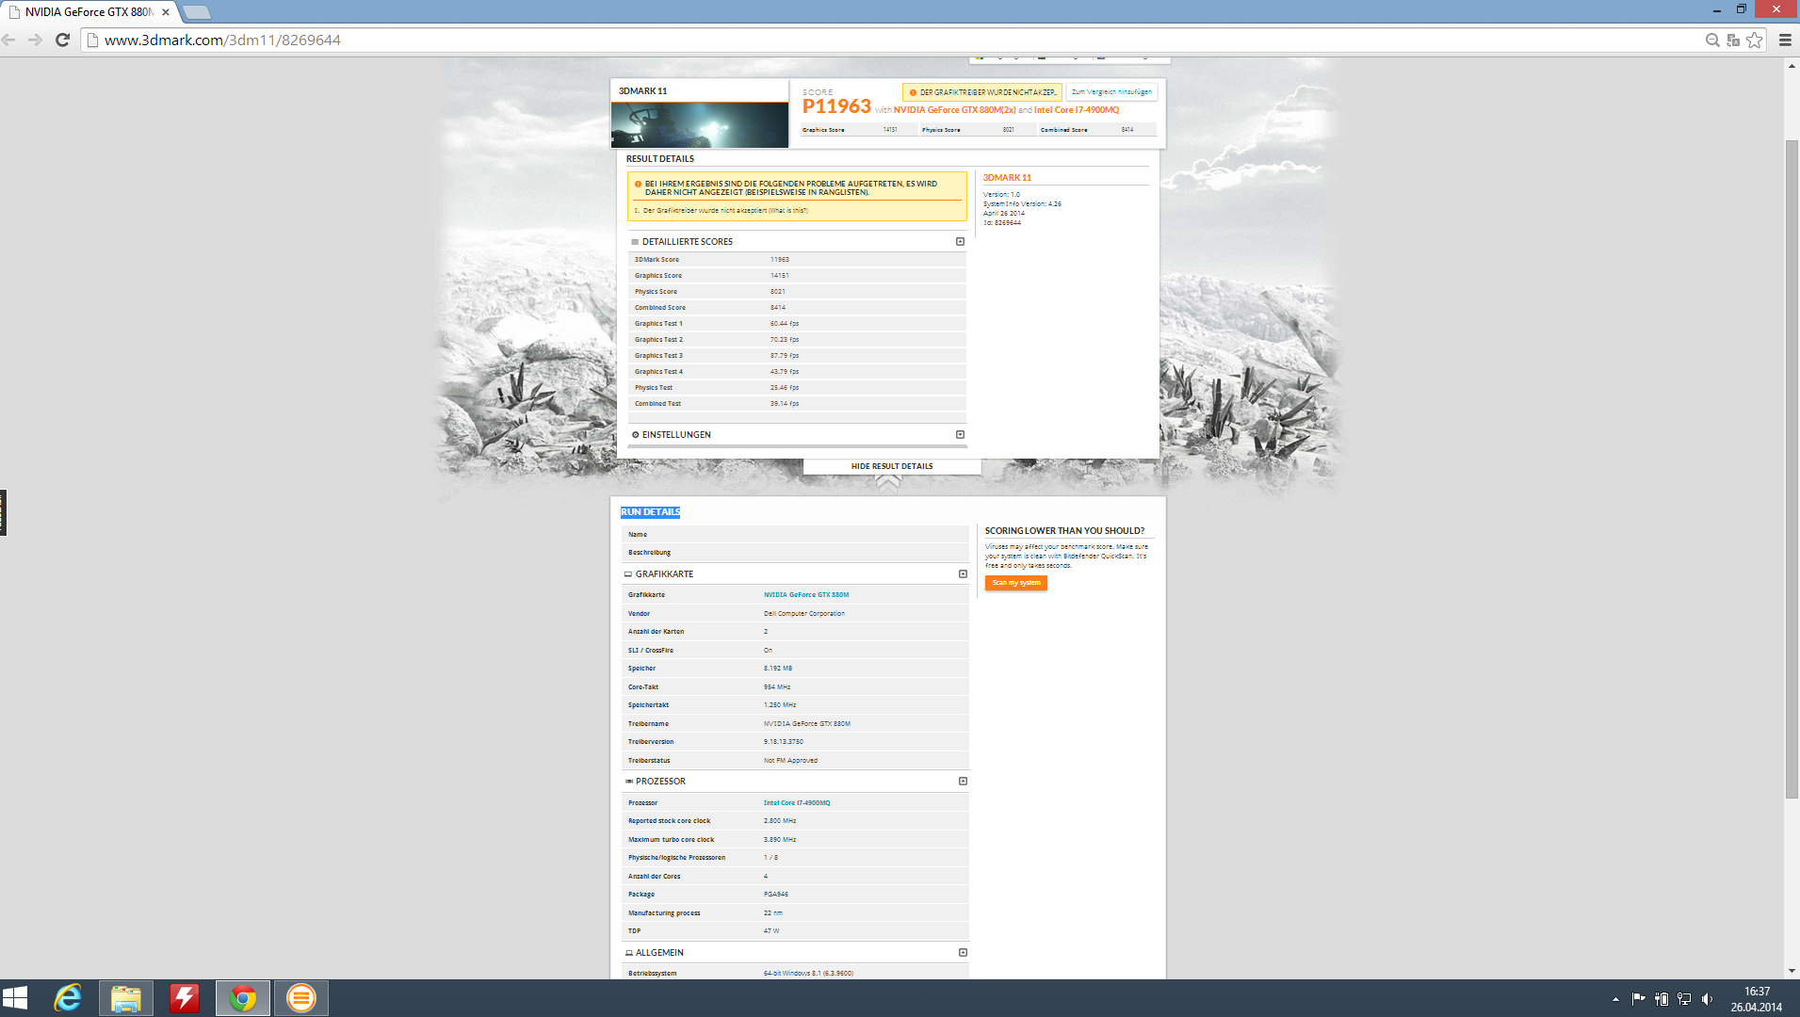
Task: Click the Grafikkarte monitor icon
Action: [628, 574]
